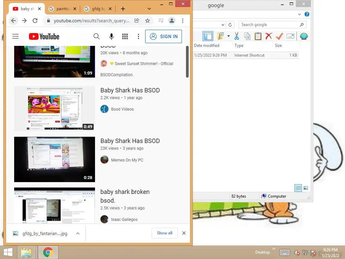Click the Paste clipboard icon in Explorer
Image resolution: width=345 pixels, height=259 pixels.
point(258,36)
